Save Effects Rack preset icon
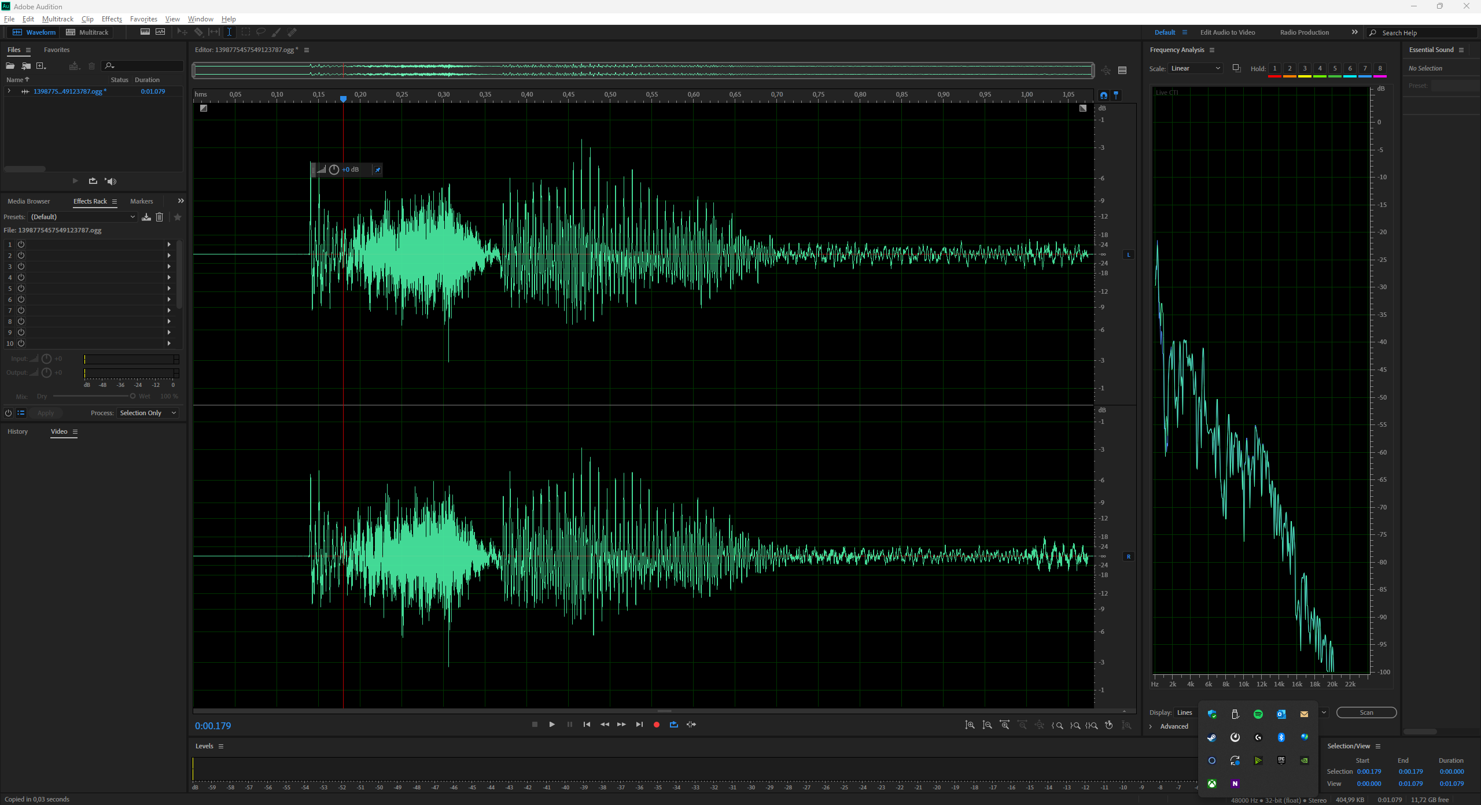 pos(146,217)
